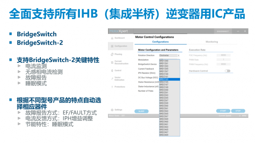Select the Vector Estimation icon
This screenshot has width=255, height=143.
coord(112,79)
